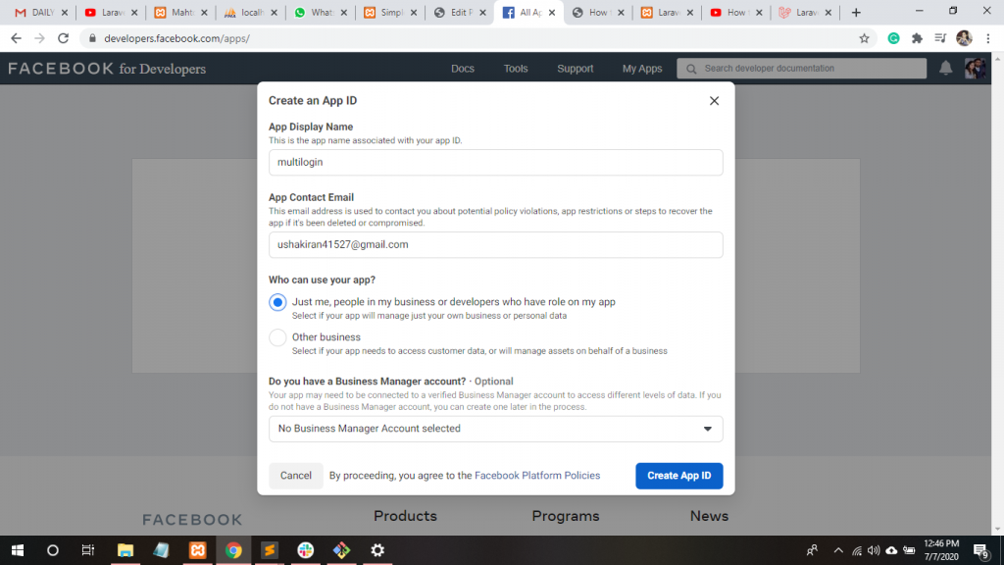Open Chrome from the taskbar
The image size is (1004, 565).
pyautogui.click(x=233, y=550)
